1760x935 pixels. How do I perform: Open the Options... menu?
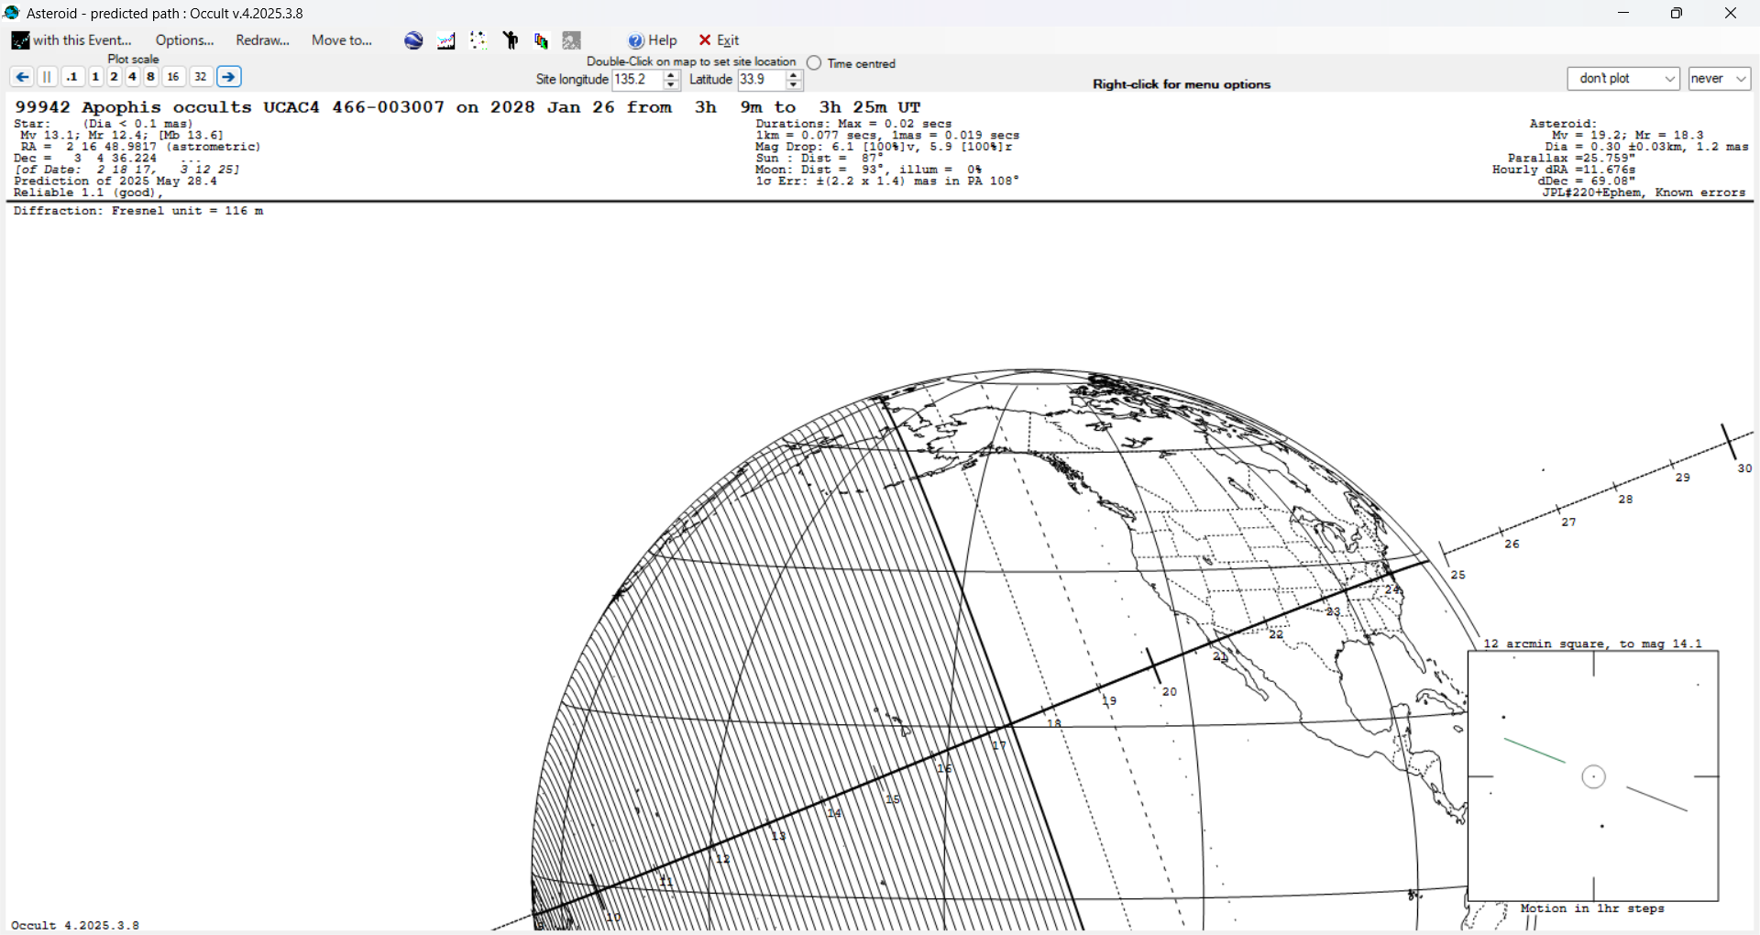184,40
